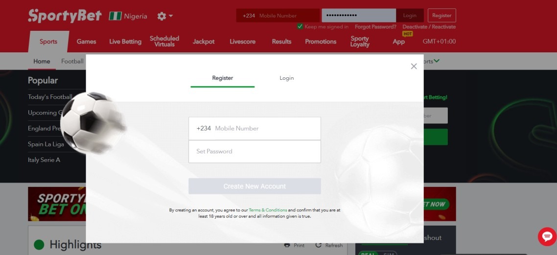
Task: Click the header Login button
Action: pyautogui.click(x=410, y=16)
